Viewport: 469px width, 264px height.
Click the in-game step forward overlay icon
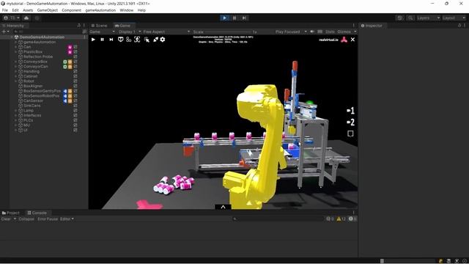[111, 40]
